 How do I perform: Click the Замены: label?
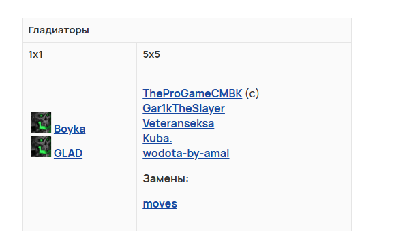pyautogui.click(x=166, y=179)
